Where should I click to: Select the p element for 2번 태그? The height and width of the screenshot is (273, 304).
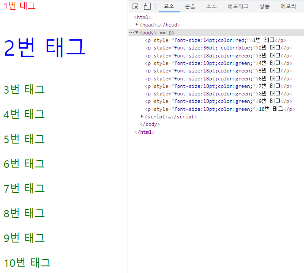point(218,48)
